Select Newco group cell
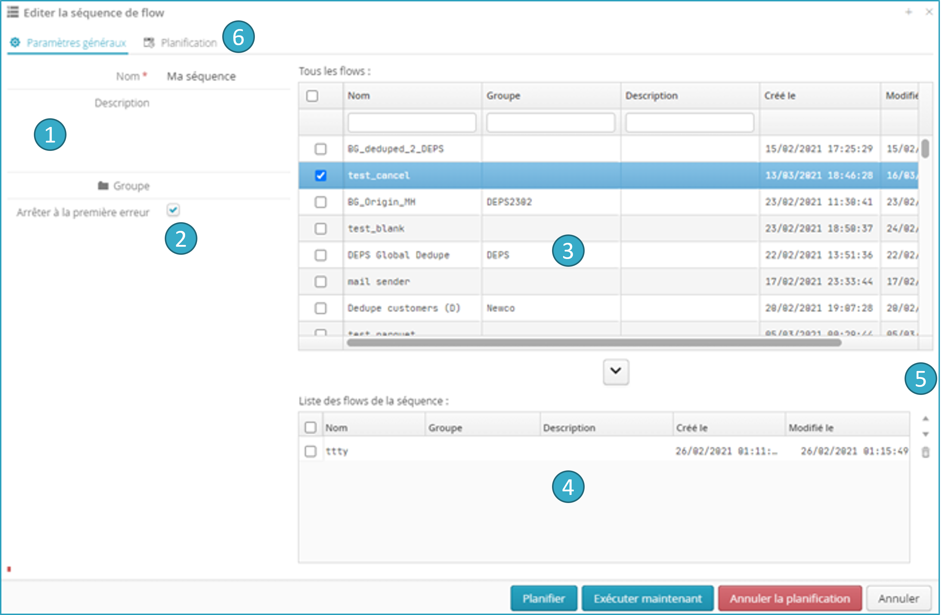Image resolution: width=942 pixels, height=615 pixels. point(500,308)
